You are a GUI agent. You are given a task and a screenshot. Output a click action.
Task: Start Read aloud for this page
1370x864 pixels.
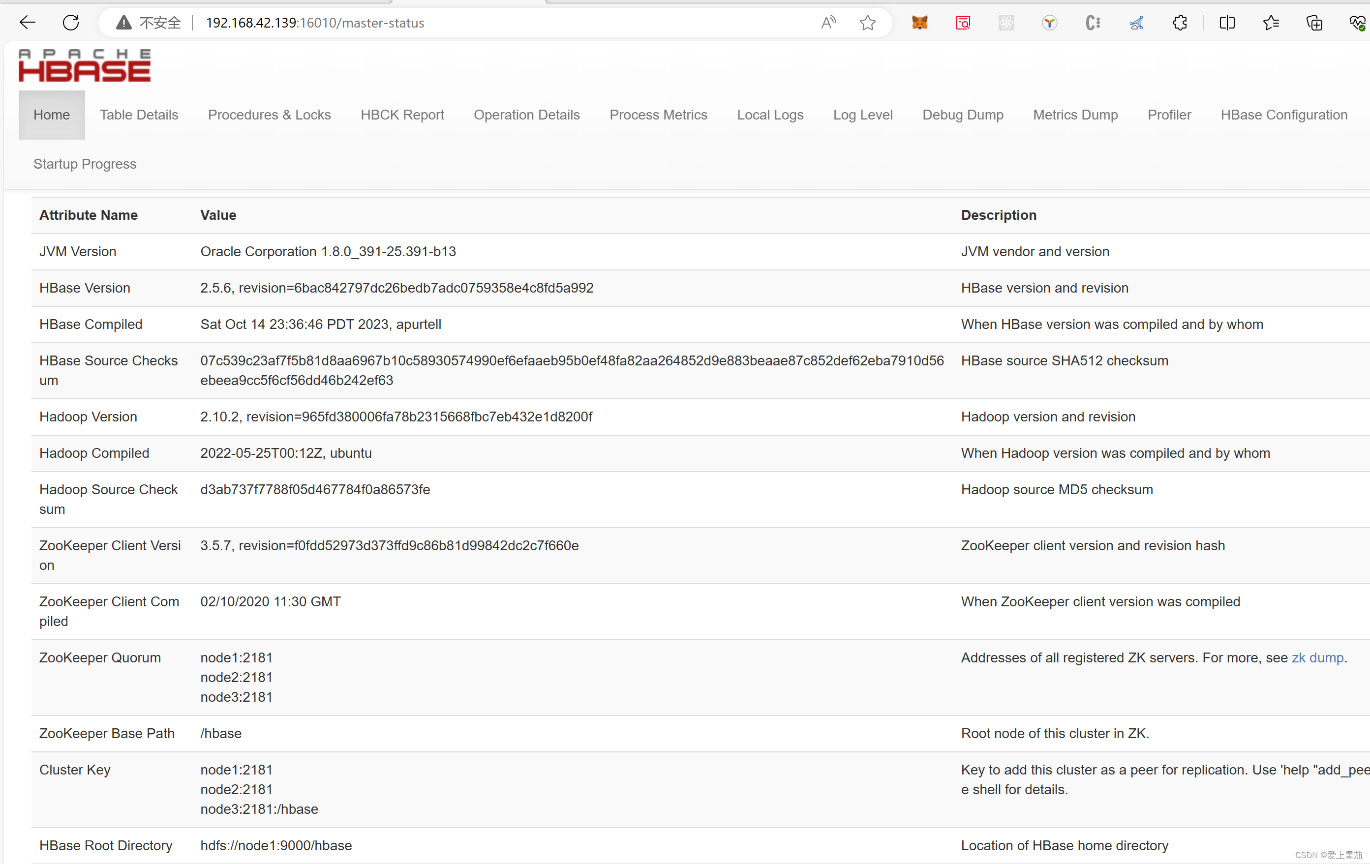point(828,23)
